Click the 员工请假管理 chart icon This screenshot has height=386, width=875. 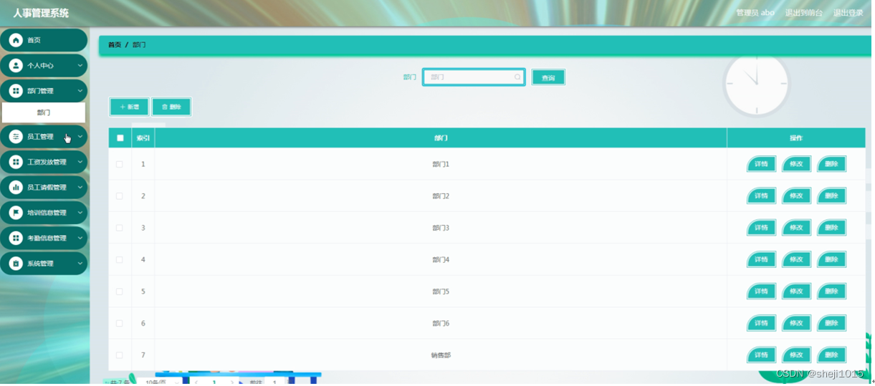pyautogui.click(x=16, y=188)
